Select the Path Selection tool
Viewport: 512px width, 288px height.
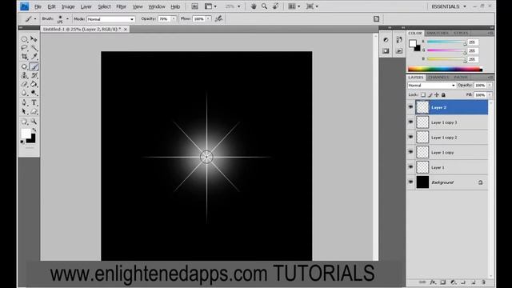tap(24, 112)
